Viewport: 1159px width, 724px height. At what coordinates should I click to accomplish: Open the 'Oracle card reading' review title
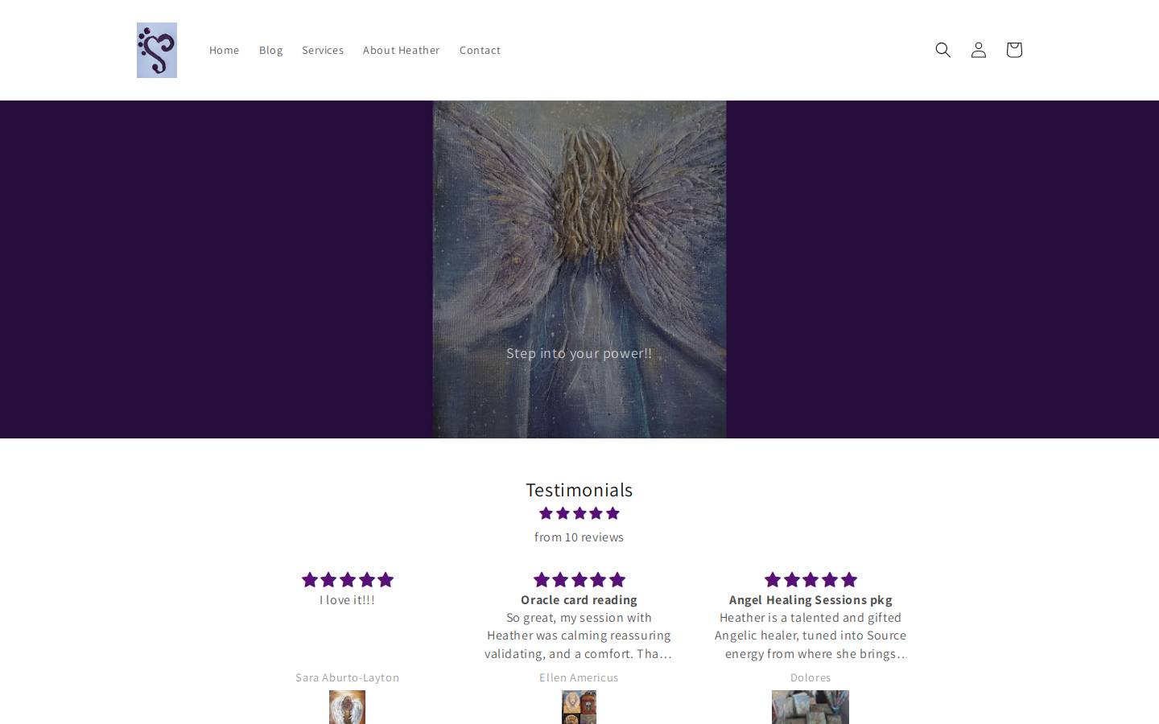coord(579,599)
